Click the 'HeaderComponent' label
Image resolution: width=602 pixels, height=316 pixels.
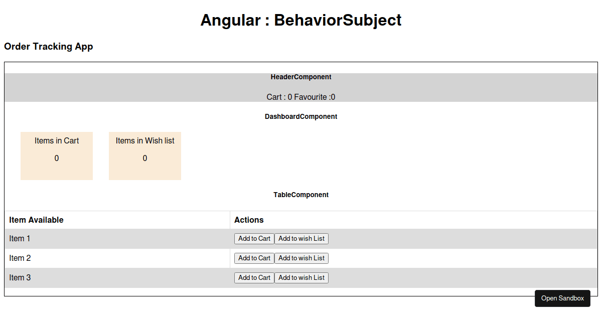click(x=301, y=77)
